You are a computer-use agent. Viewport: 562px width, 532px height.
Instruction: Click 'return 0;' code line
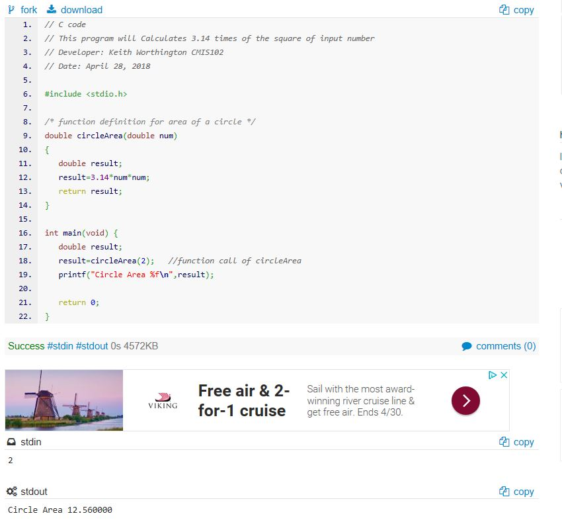coord(79,302)
